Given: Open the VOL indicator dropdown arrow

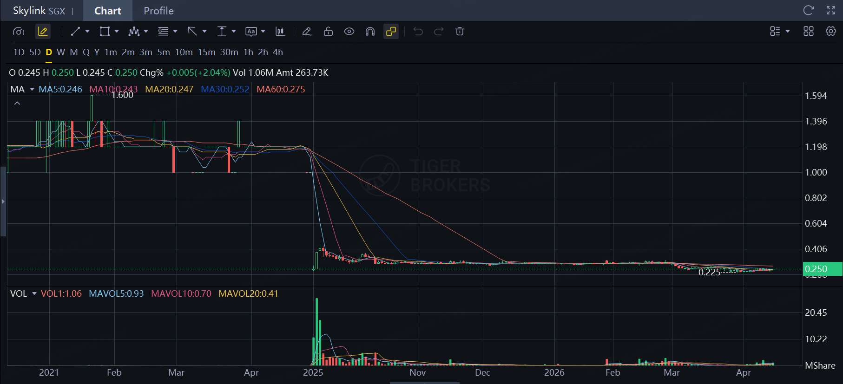Looking at the screenshot, I should [34, 293].
